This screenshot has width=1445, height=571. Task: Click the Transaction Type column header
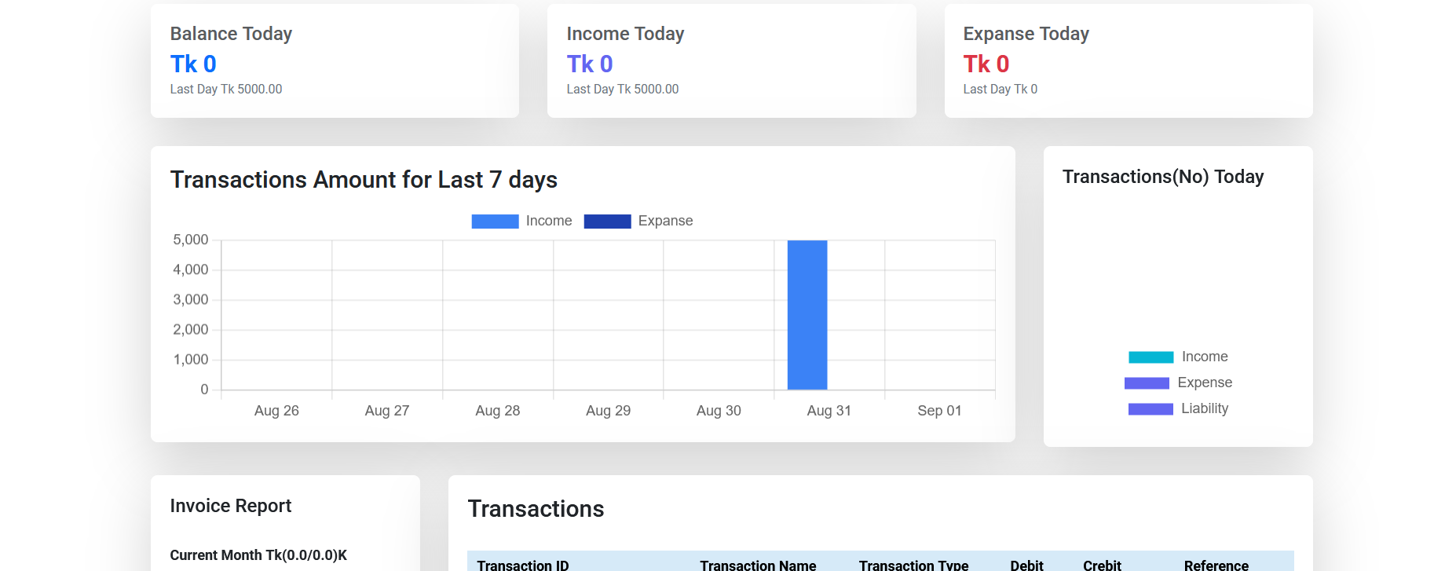pyautogui.click(x=913, y=565)
